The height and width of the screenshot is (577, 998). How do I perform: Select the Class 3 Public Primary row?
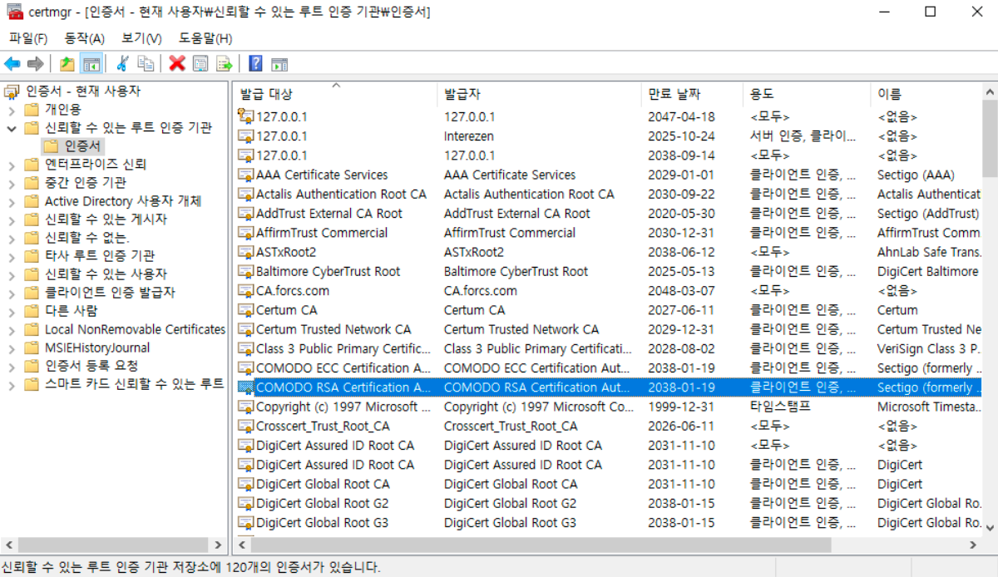pyautogui.click(x=608, y=348)
